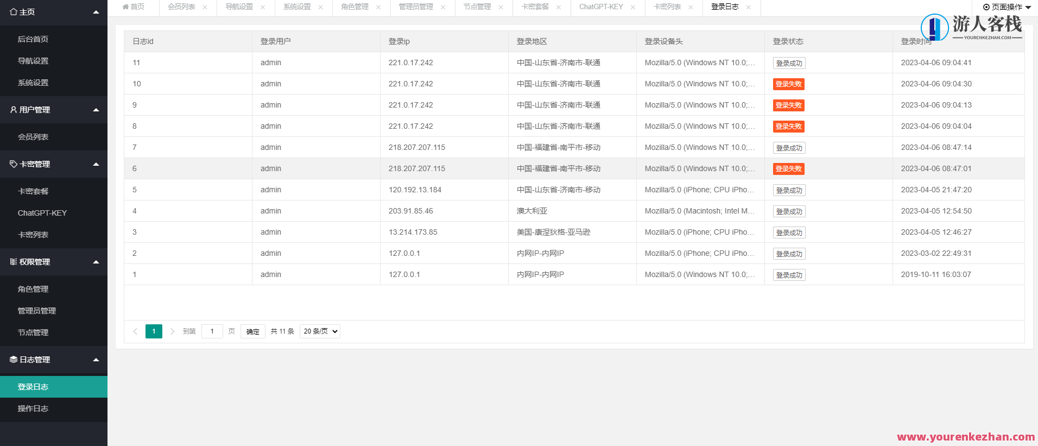Close the ChatGPT-KEY tab
Screen dimensions: 1038x446
click(632, 7)
